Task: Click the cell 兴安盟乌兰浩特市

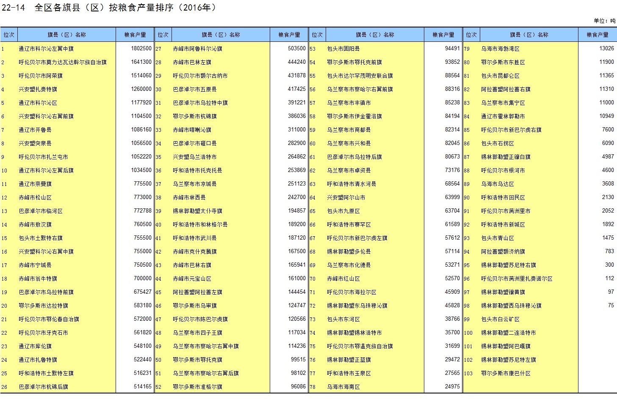Action: 195,157
